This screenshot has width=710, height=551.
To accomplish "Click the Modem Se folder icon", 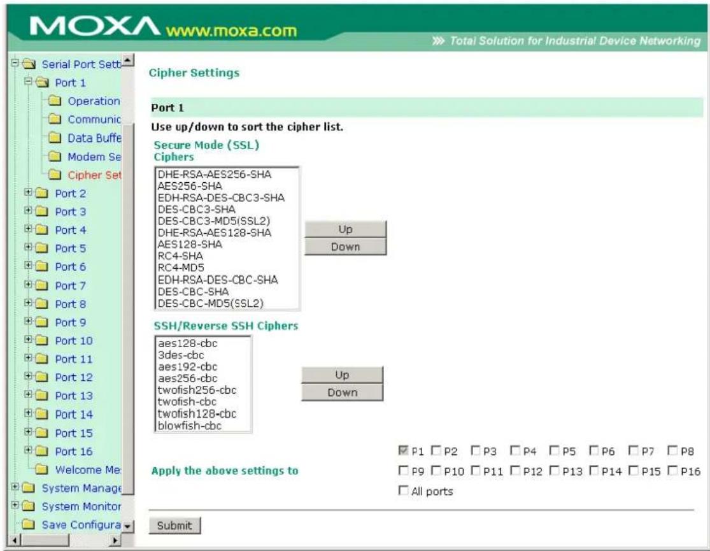I will coord(55,156).
